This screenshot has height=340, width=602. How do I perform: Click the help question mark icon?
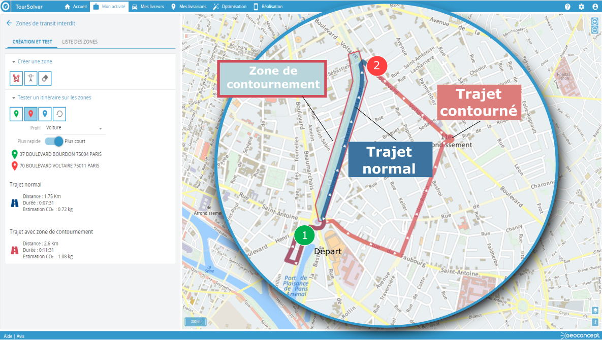point(567,7)
